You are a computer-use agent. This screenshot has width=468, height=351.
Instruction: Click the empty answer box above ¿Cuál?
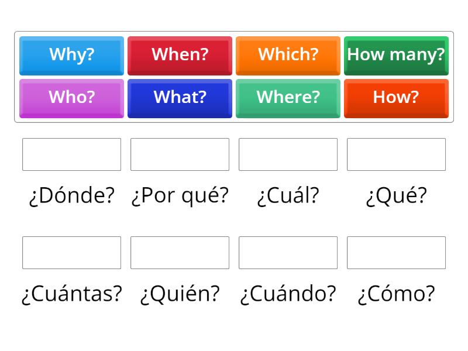[x=288, y=154]
